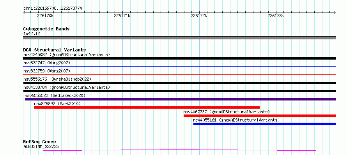The image size is (347, 155).
Task: Click the blue nsv4055161 variant bar
Action: [x=265, y=124]
